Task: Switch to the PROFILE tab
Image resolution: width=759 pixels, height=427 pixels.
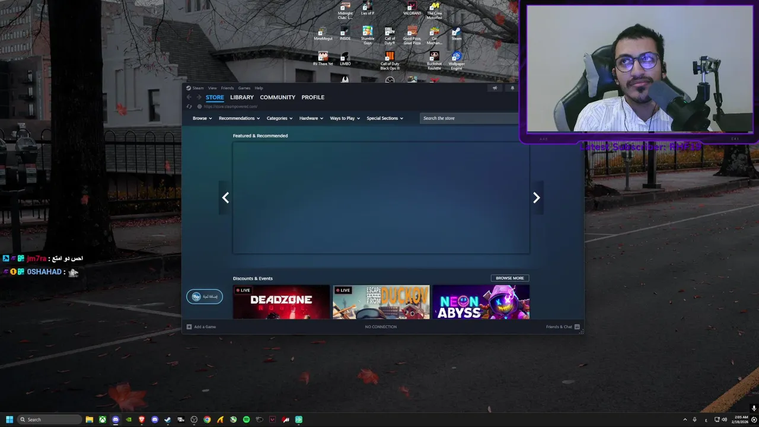Action: coord(313,97)
